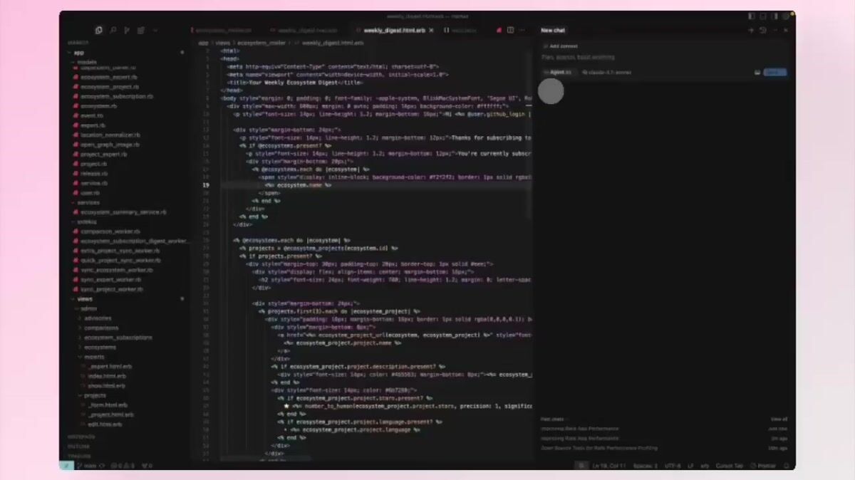Open chat history clock icon
The width and height of the screenshot is (855, 480).
(762, 31)
